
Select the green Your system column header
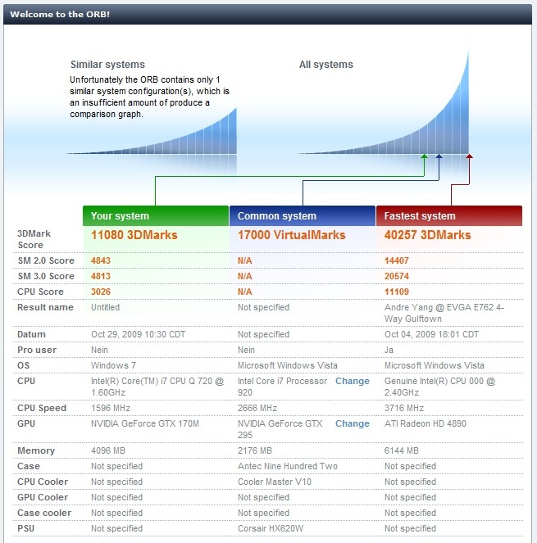[156, 215]
